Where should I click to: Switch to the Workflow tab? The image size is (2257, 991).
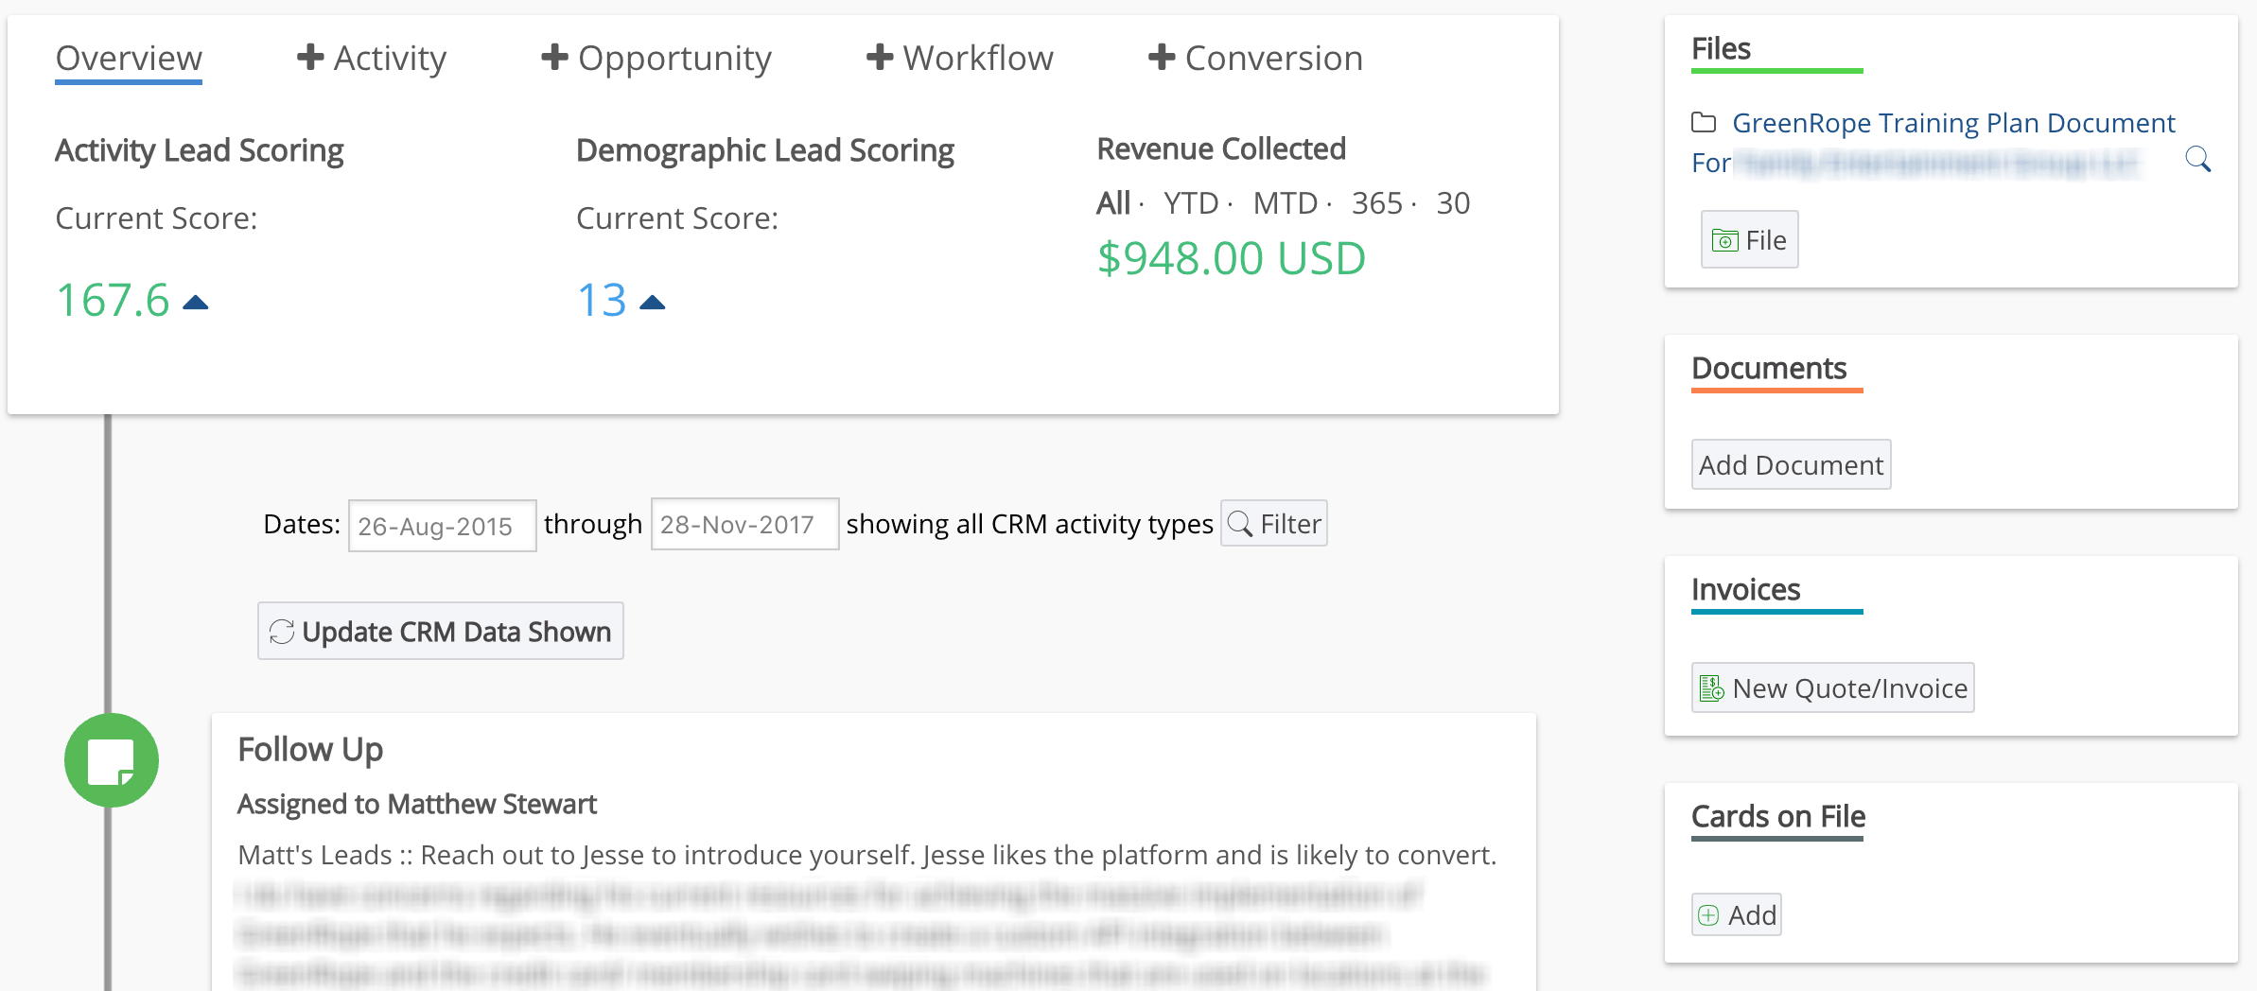(959, 58)
